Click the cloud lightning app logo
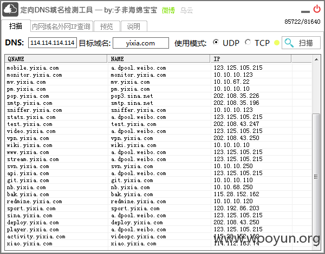 10,10
